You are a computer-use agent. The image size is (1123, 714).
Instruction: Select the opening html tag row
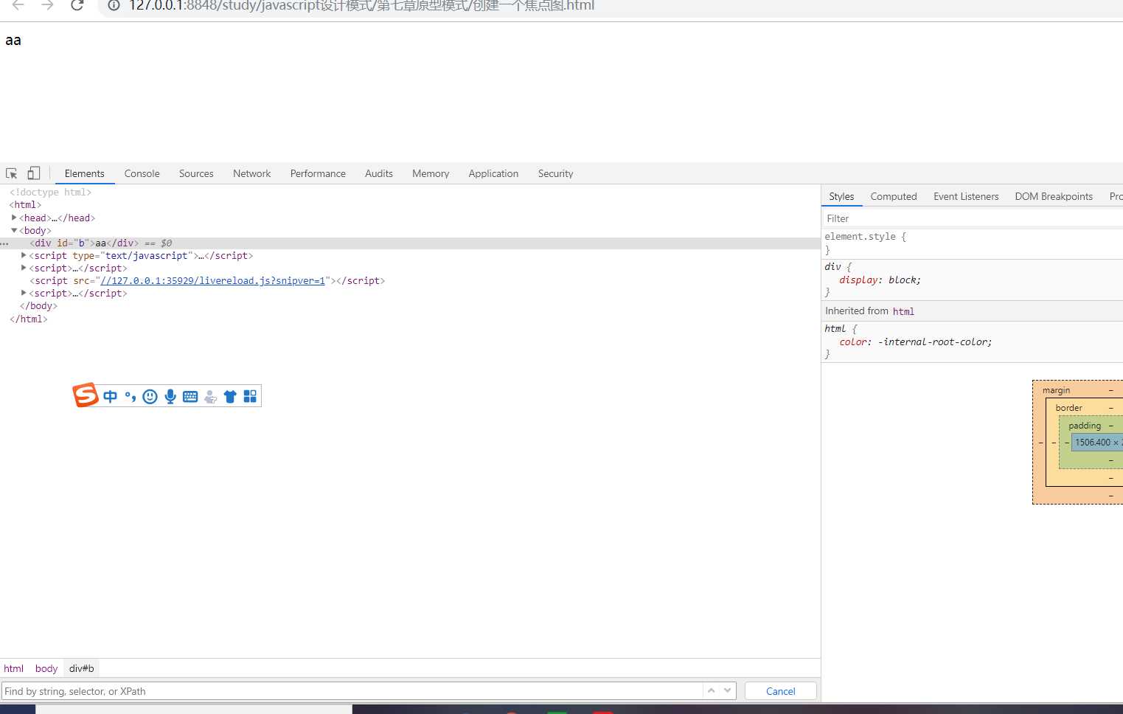[25, 205]
